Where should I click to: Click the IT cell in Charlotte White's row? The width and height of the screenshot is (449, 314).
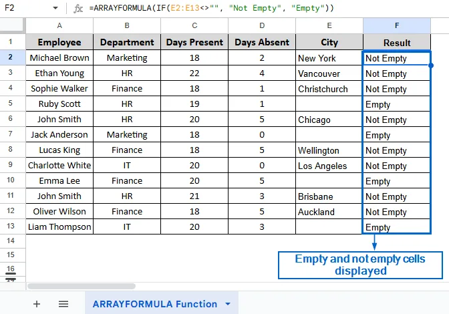(x=127, y=166)
